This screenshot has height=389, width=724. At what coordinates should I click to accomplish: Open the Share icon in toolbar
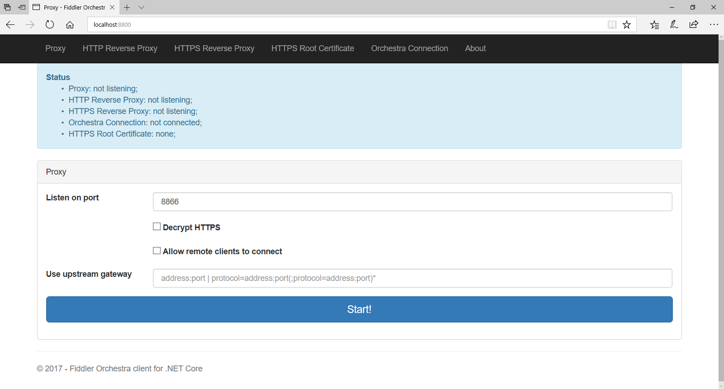point(694,25)
